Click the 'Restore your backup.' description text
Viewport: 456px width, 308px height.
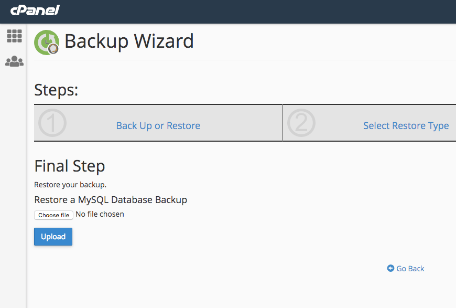tap(70, 185)
